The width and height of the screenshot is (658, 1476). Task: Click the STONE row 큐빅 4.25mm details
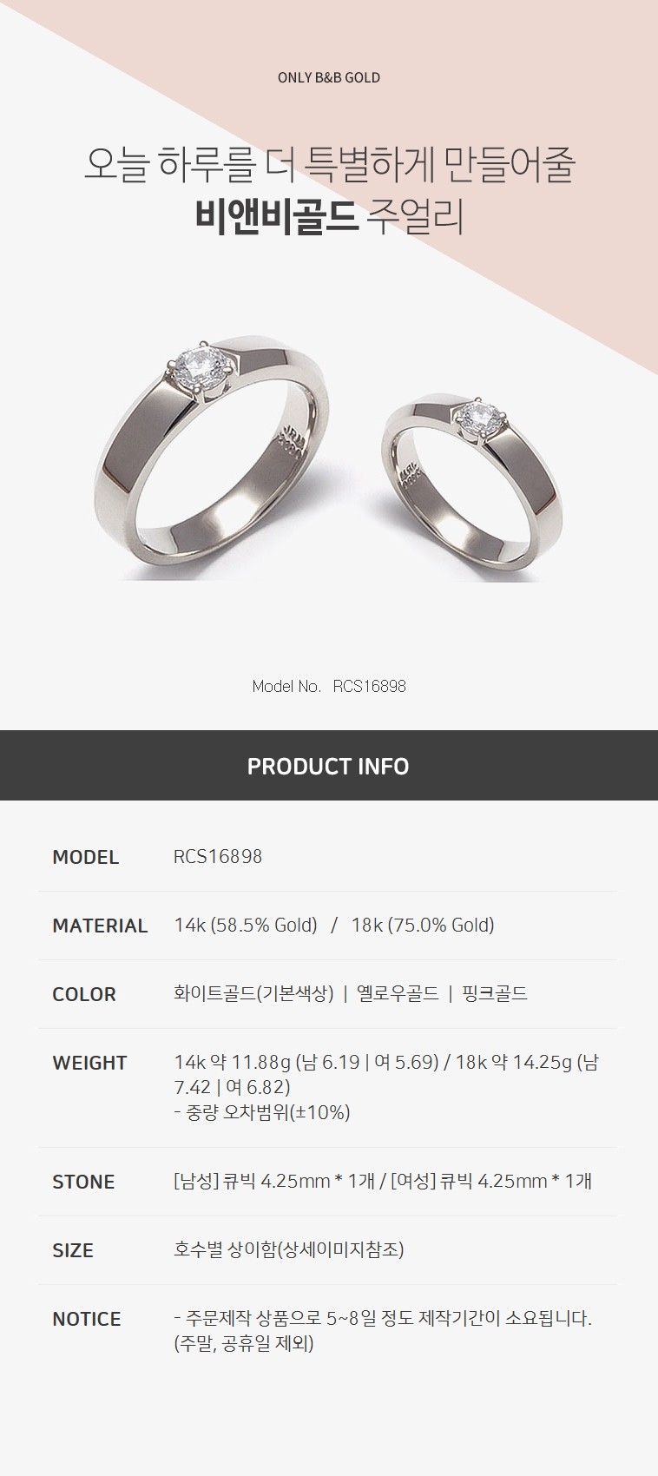tap(383, 1181)
